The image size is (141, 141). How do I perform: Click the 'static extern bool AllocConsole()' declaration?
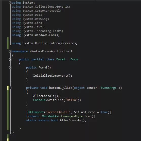[x=56, y=120]
